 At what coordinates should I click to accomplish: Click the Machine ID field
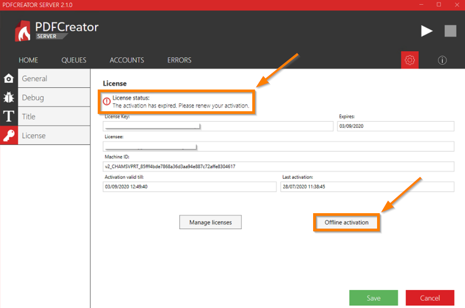click(x=278, y=166)
